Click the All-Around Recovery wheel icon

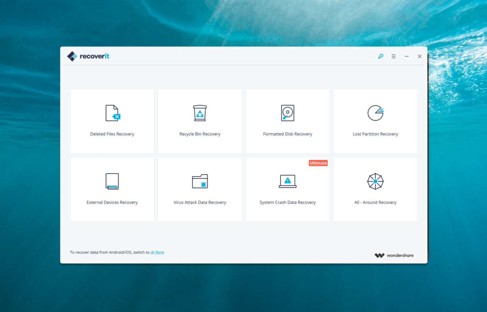pyautogui.click(x=375, y=181)
